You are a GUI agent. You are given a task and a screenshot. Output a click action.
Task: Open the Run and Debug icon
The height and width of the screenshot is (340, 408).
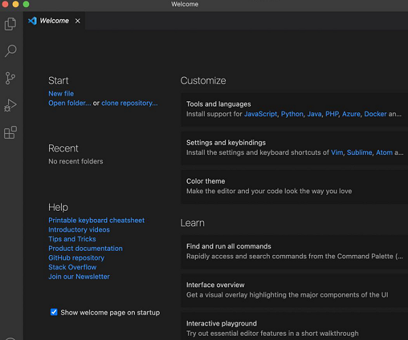click(x=10, y=105)
